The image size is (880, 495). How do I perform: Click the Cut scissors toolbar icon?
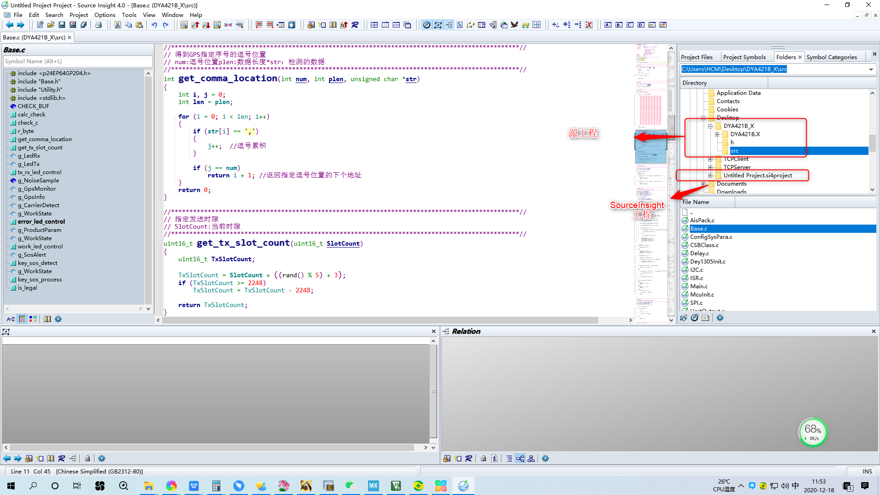point(118,25)
